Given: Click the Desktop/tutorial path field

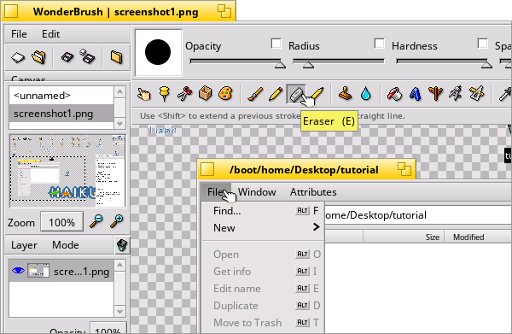Looking at the screenshot, I should (418, 215).
